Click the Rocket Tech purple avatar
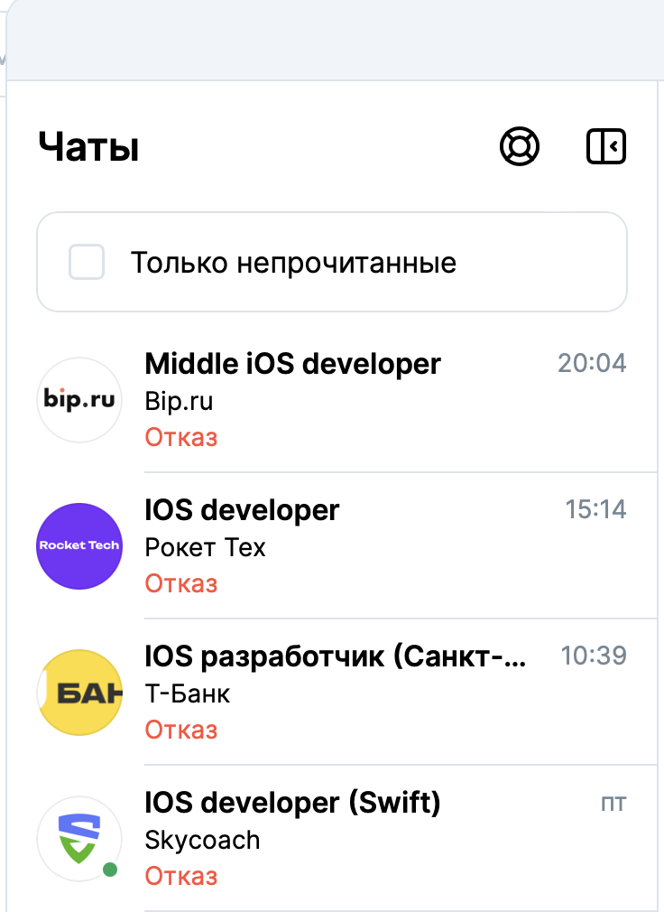The height and width of the screenshot is (912, 664). coord(79,546)
